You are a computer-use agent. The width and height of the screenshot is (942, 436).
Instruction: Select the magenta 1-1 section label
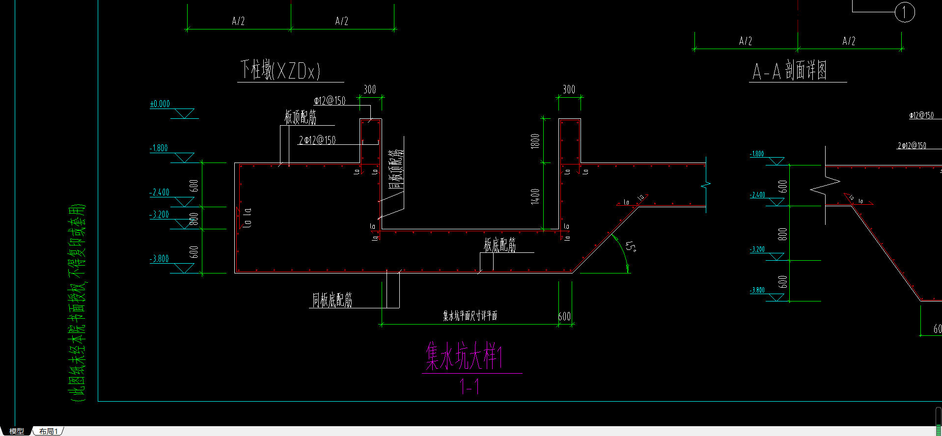[x=470, y=386]
